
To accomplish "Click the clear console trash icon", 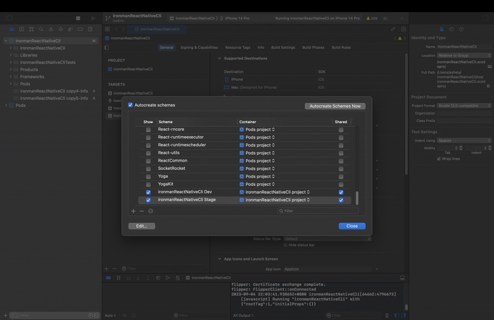I will [x=387, y=315].
